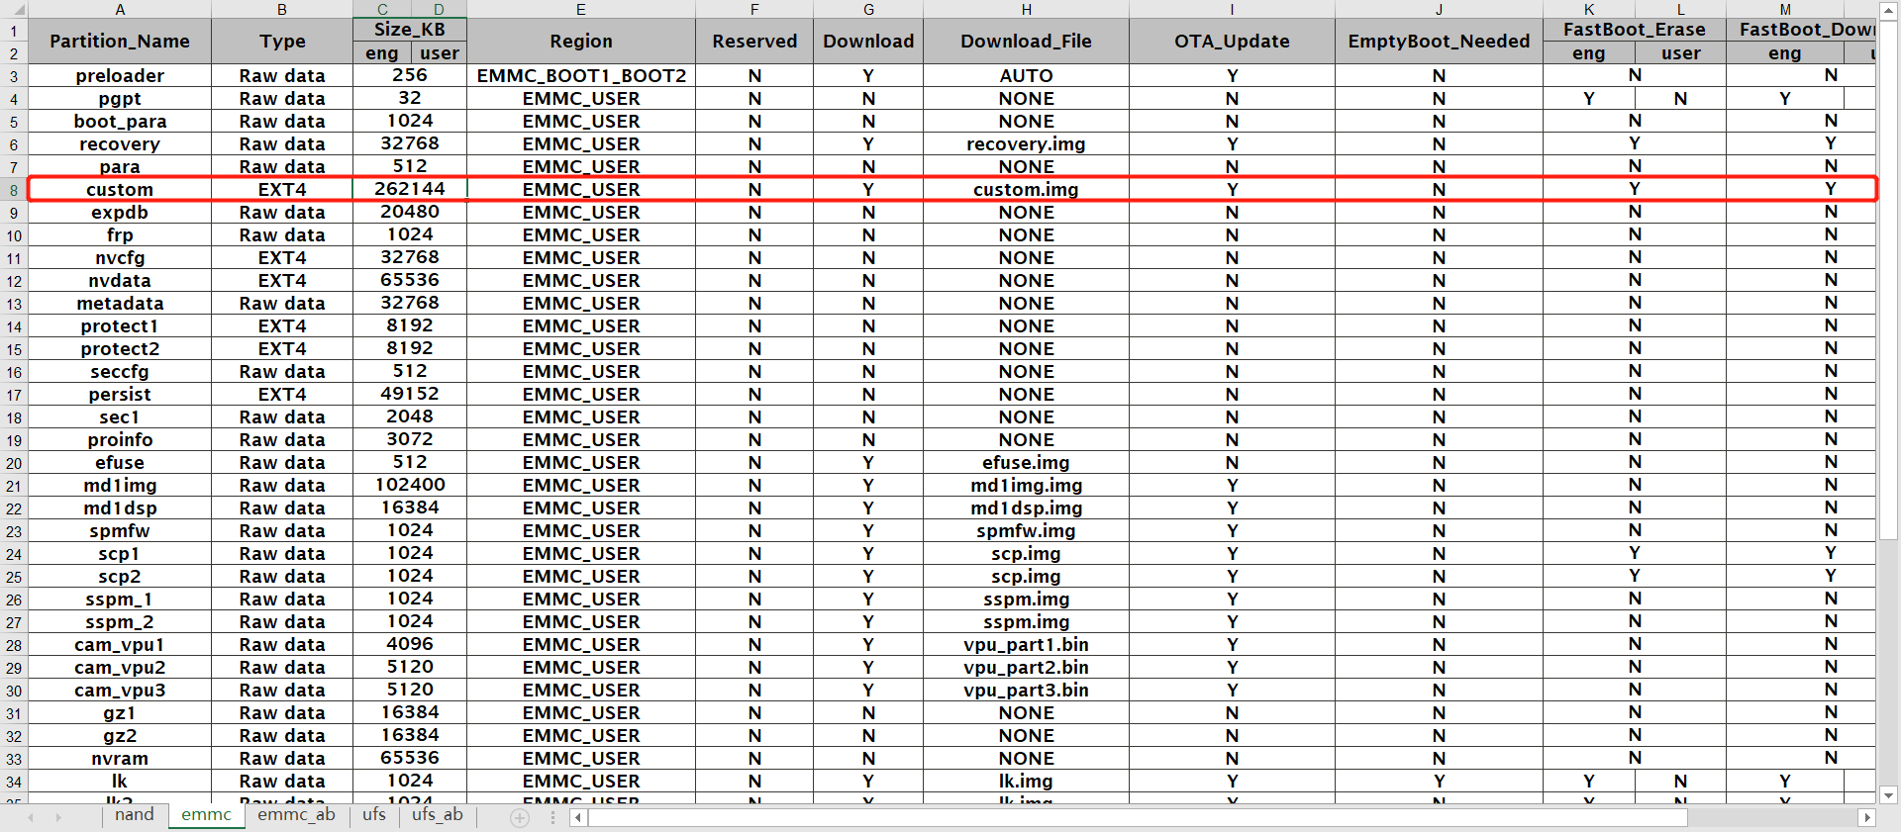Image resolution: width=1901 pixels, height=832 pixels.
Task: Select the spmfw.img cell
Action: 1027,531
